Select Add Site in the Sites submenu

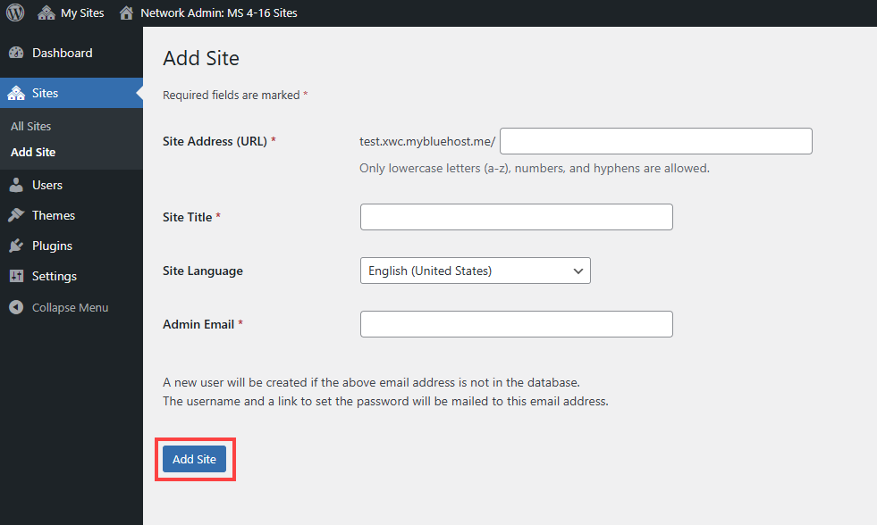click(34, 152)
